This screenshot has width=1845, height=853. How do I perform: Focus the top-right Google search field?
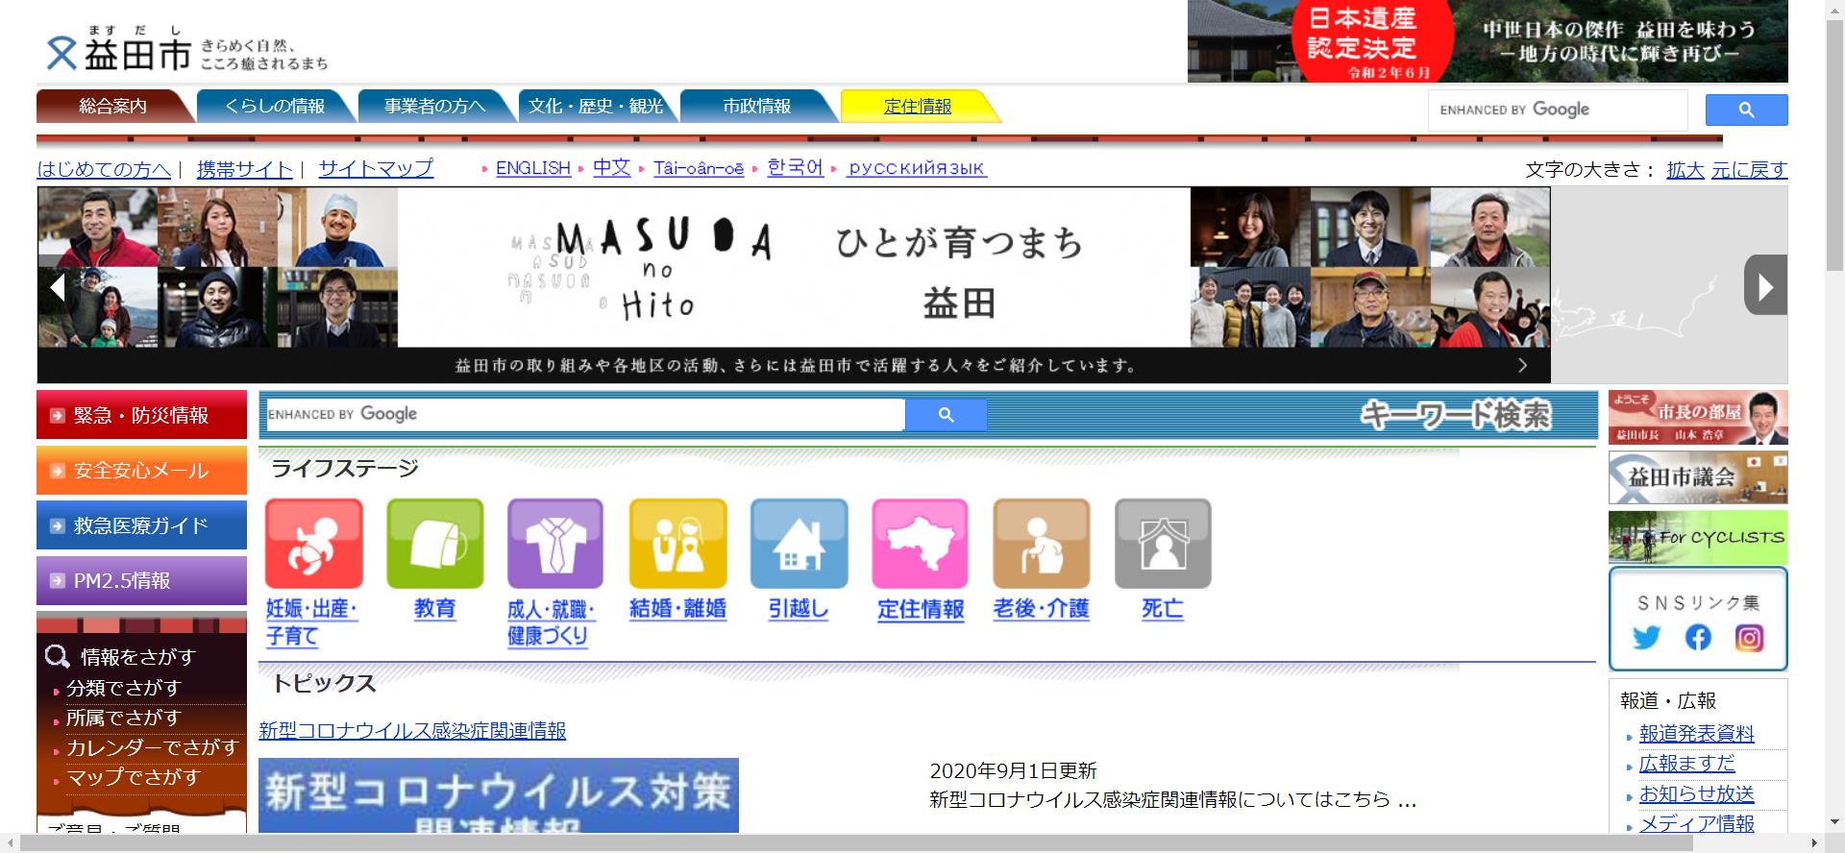pos(1557,110)
